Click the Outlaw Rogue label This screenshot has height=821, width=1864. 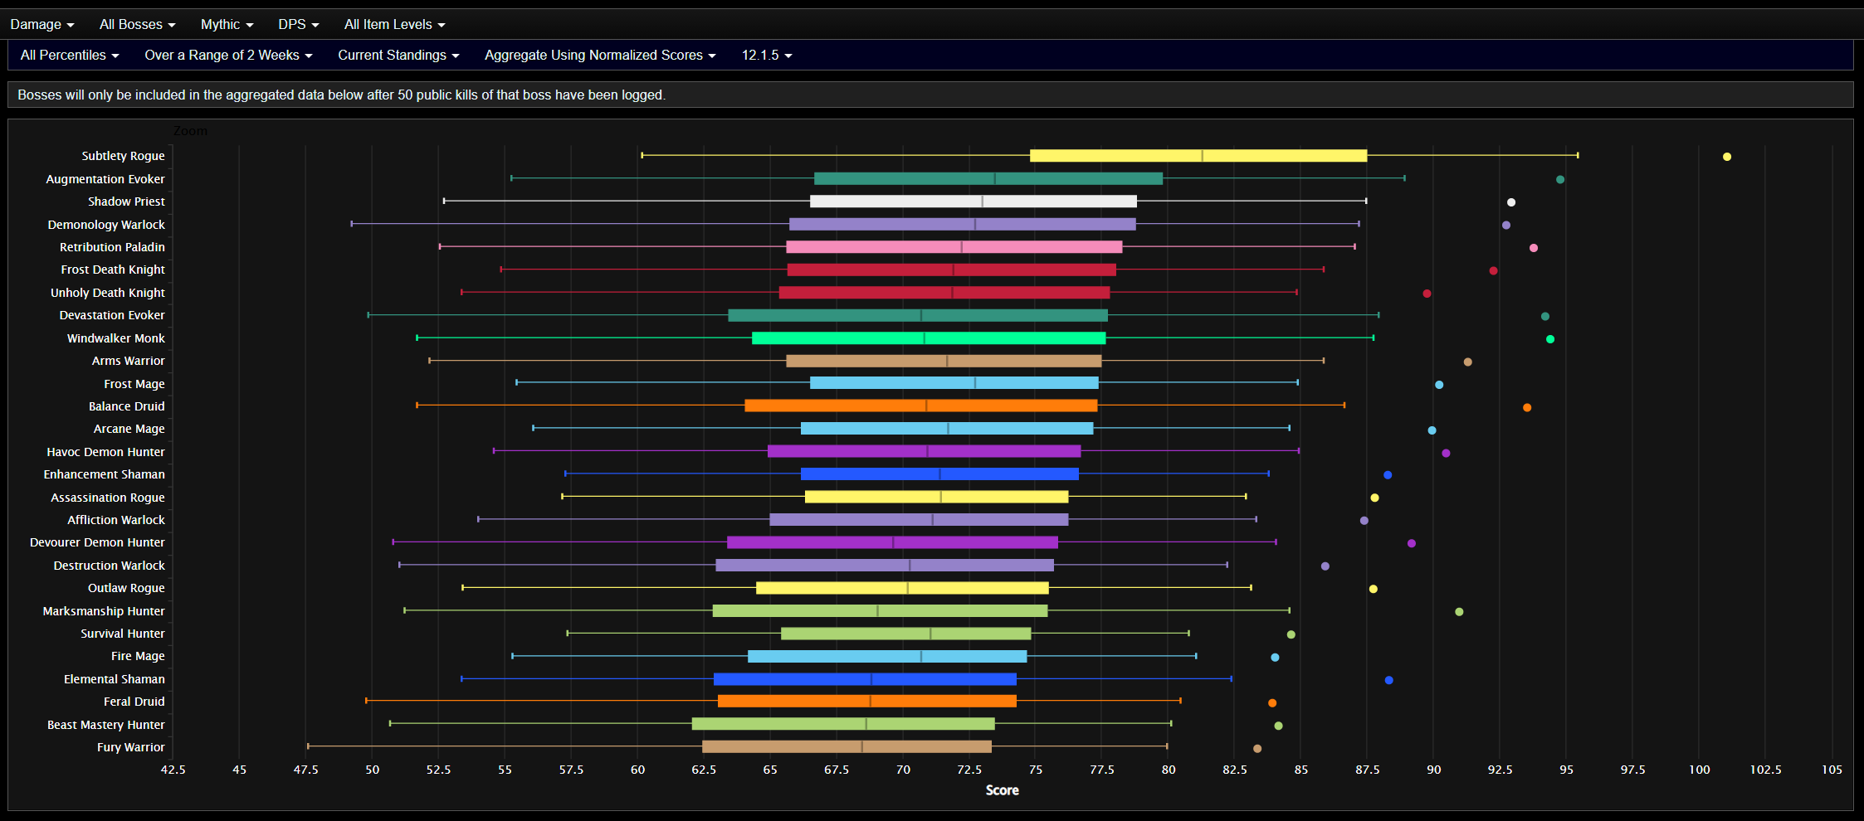[x=126, y=588]
